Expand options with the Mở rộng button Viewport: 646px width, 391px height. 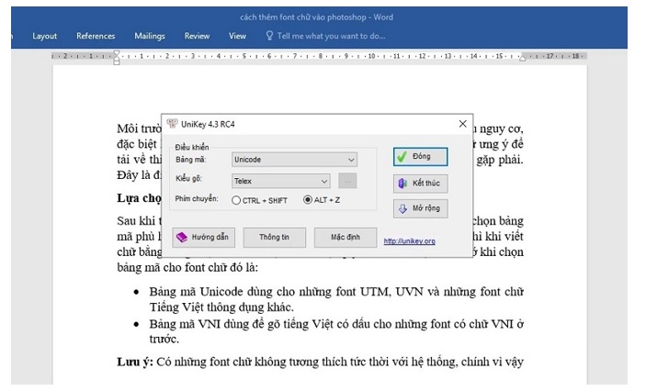[420, 208]
